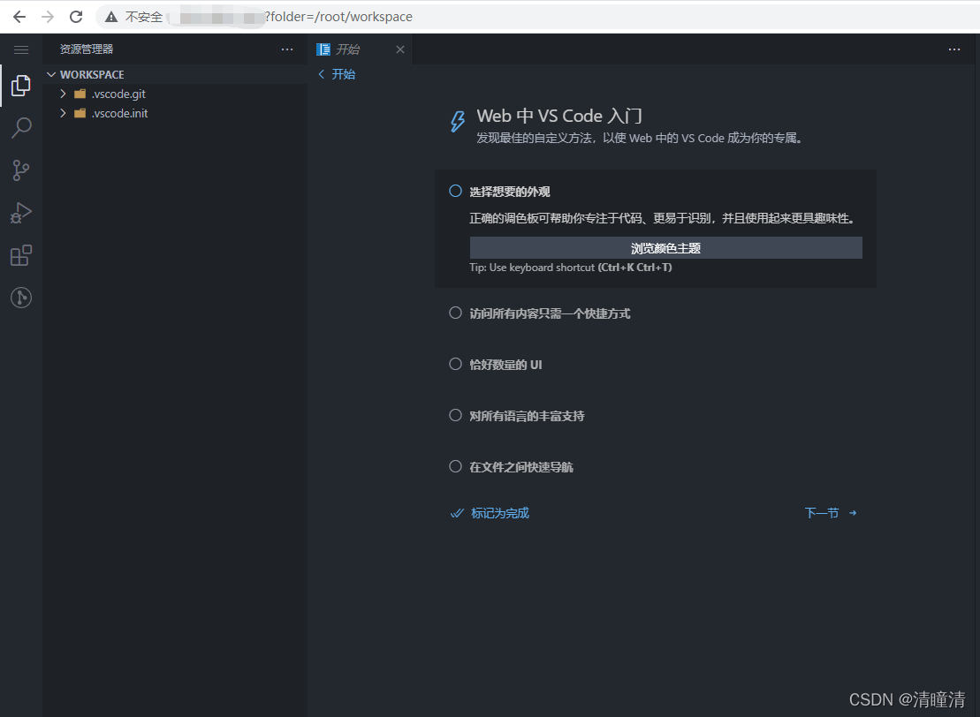Viewport: 980px width, 717px height.
Task: Select the 访问所有内容只需一个快捷方式 step circle
Action: point(456,313)
